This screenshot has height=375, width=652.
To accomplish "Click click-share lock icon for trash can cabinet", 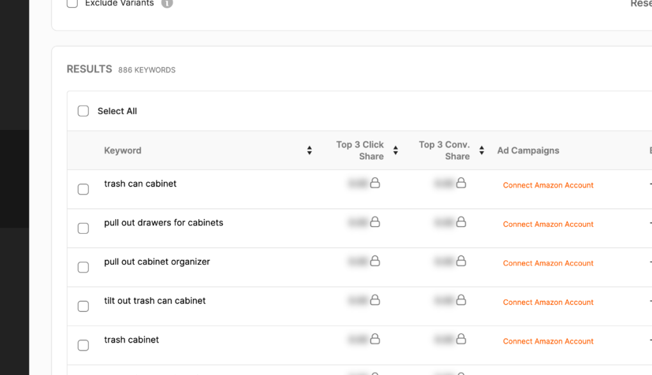I will 375,183.
